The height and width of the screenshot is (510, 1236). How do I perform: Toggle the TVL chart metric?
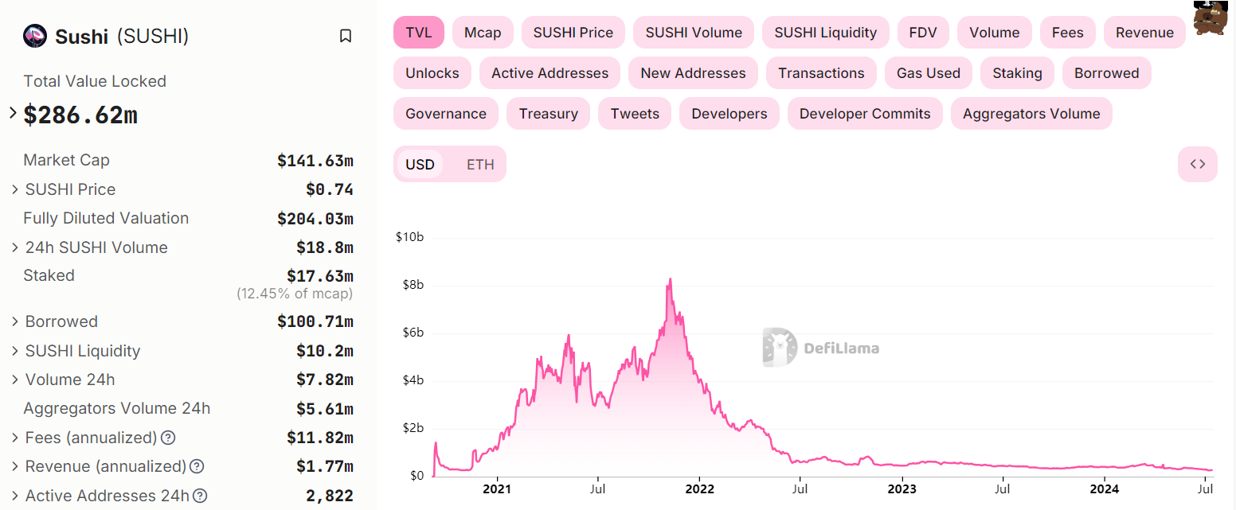click(x=419, y=33)
